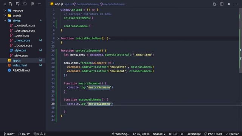Click forEach on line 29
The image size is (242, 136).
86,63
